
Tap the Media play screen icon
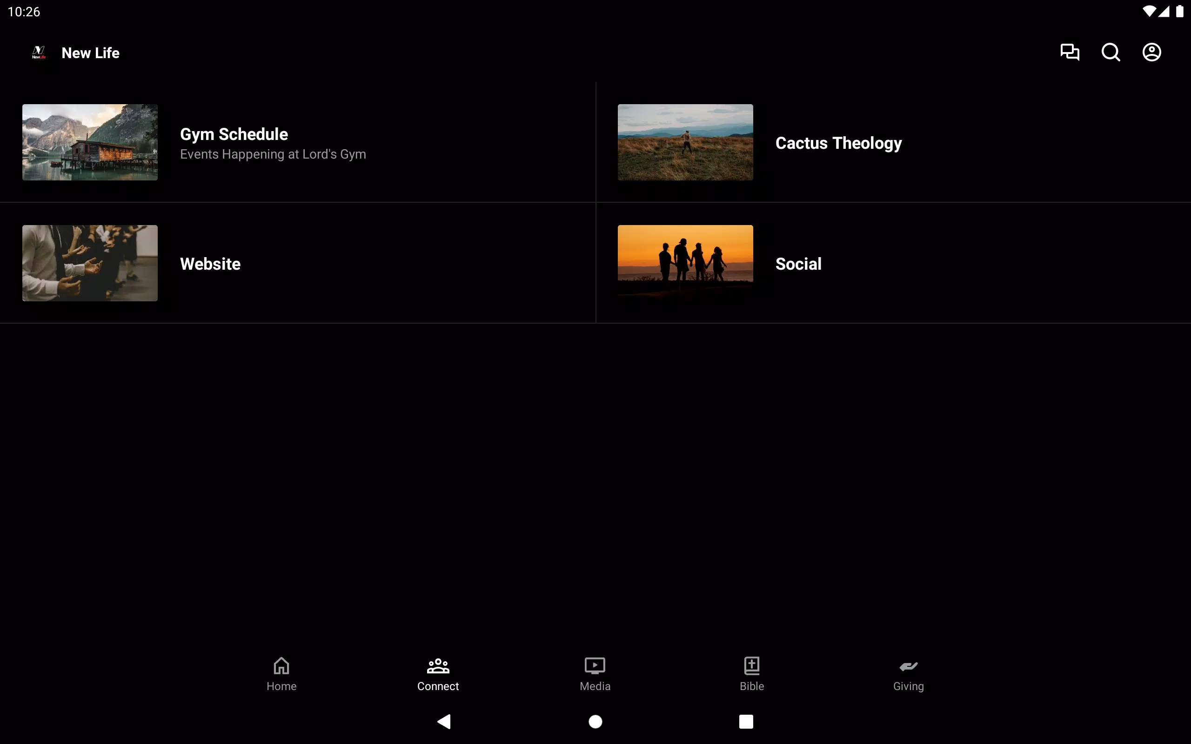pyautogui.click(x=595, y=665)
